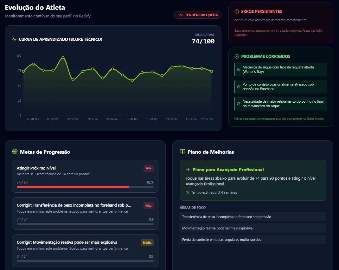Viewport: 339px width, 270px height.
Task: Click the highest peak point on the chart
Action: point(63,58)
